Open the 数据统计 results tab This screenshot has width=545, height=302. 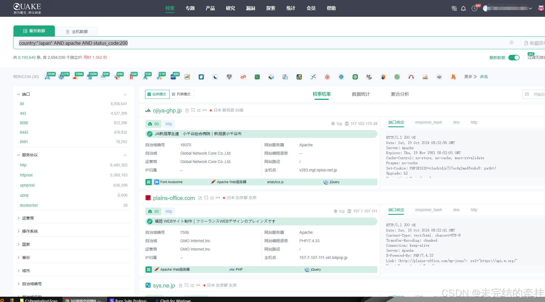click(361, 94)
